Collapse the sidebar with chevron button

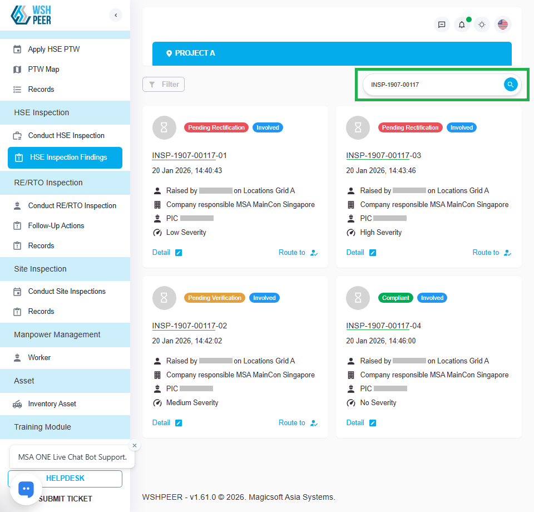[116, 15]
